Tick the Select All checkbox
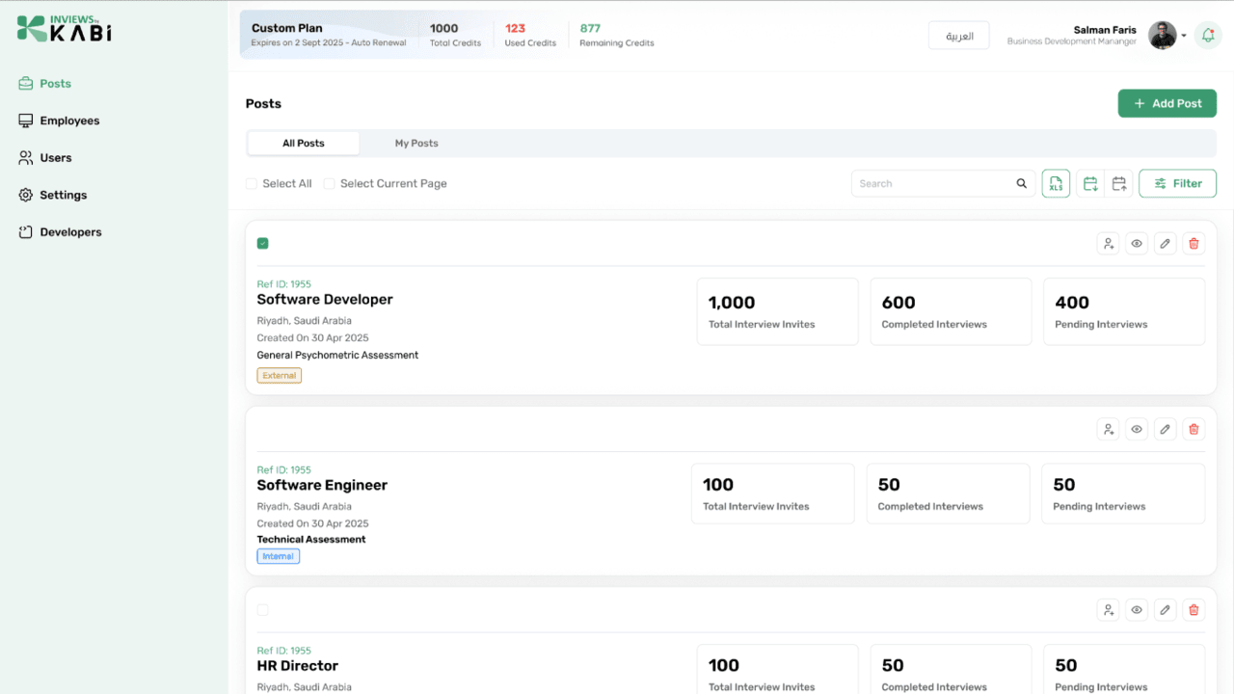Image resolution: width=1234 pixels, height=694 pixels. (252, 183)
